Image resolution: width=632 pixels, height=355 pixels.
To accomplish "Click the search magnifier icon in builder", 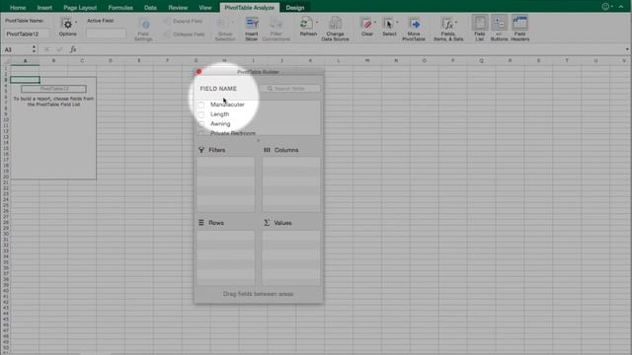I will click(270, 89).
